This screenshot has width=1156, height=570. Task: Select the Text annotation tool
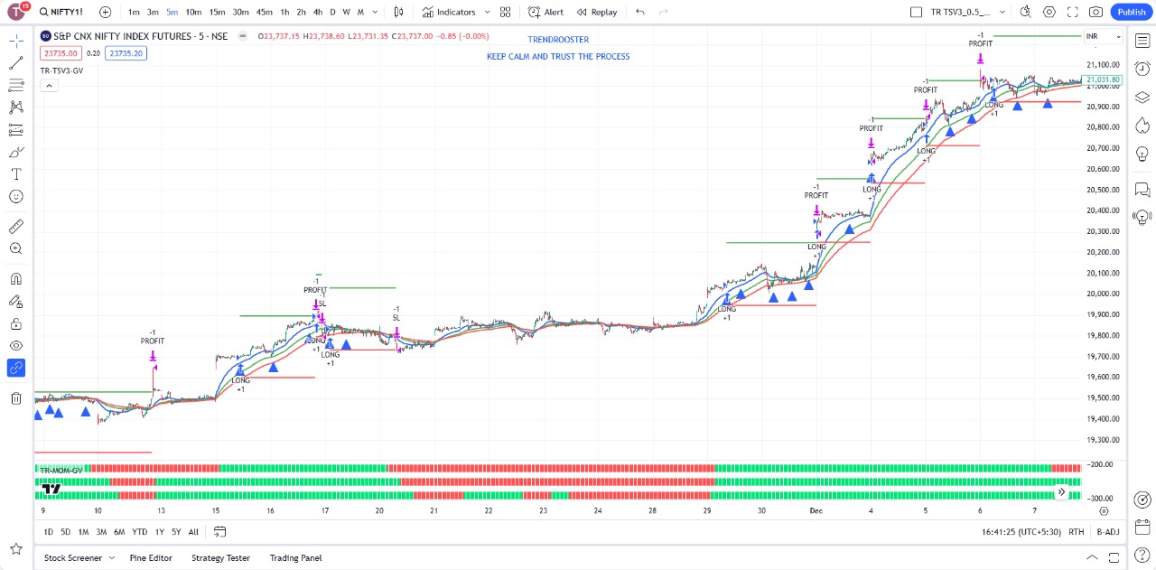(x=16, y=173)
